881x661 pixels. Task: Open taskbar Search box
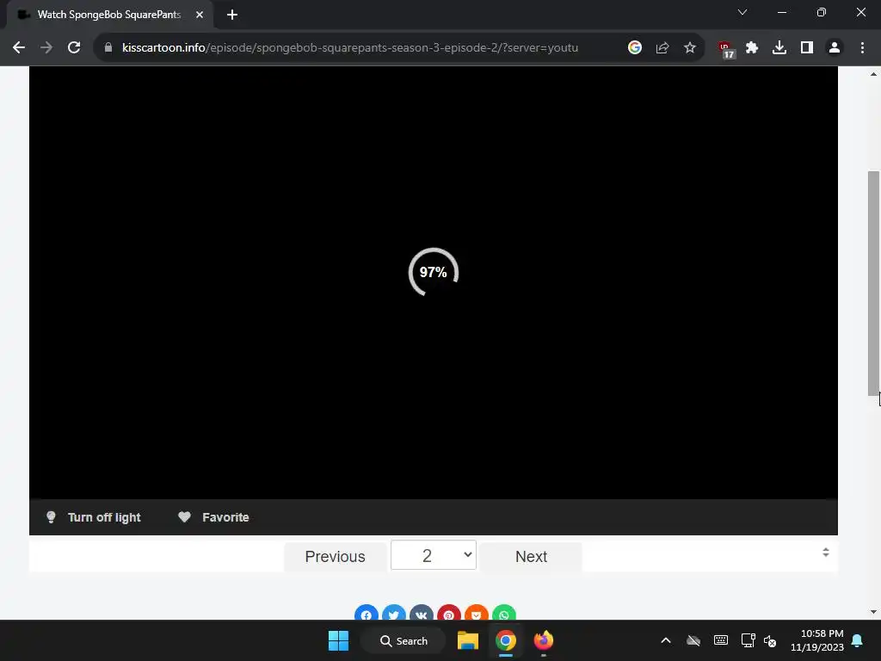tap(403, 640)
